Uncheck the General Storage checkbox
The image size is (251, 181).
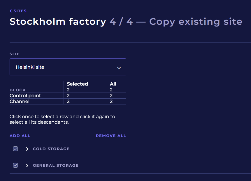[x=15, y=165]
